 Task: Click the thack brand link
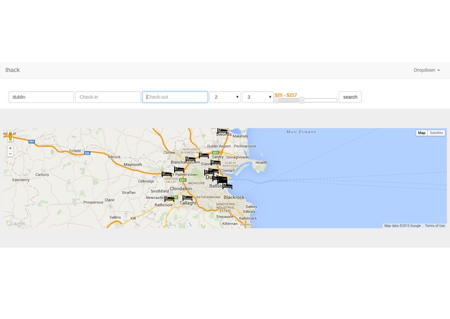coord(13,70)
